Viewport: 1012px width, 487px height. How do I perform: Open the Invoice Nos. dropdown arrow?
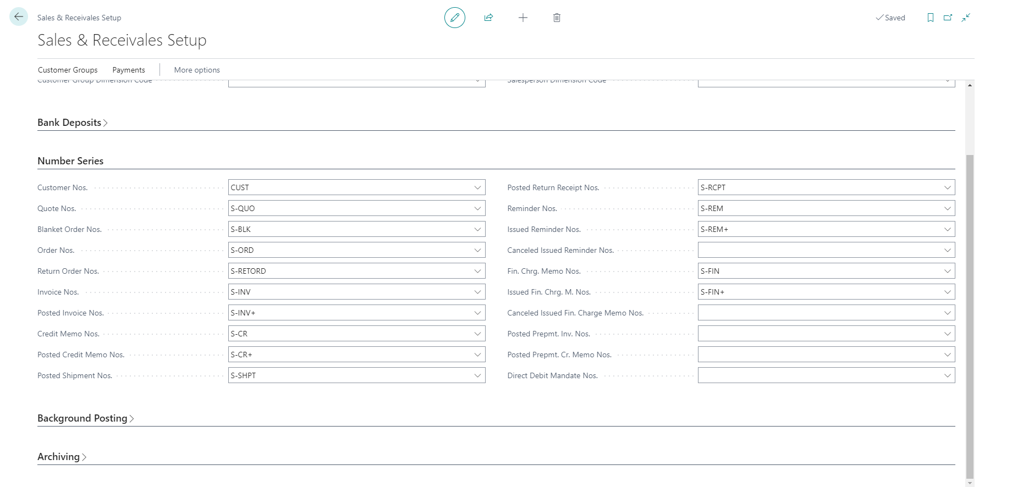click(477, 292)
